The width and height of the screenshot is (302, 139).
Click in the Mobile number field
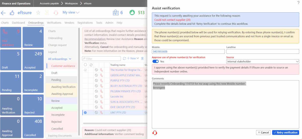click(188, 51)
